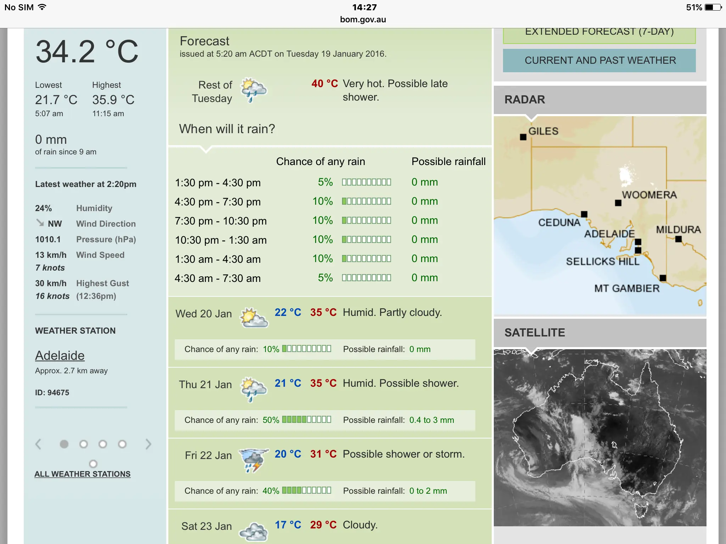Go to next weather station with right chevron

pos(148,444)
